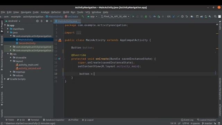Open the Resource Manager side tab
The image size is (222, 125).
click(2, 60)
